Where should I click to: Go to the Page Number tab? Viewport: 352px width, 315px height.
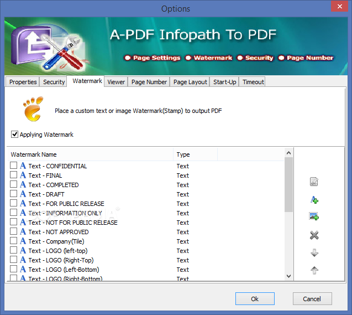point(149,82)
